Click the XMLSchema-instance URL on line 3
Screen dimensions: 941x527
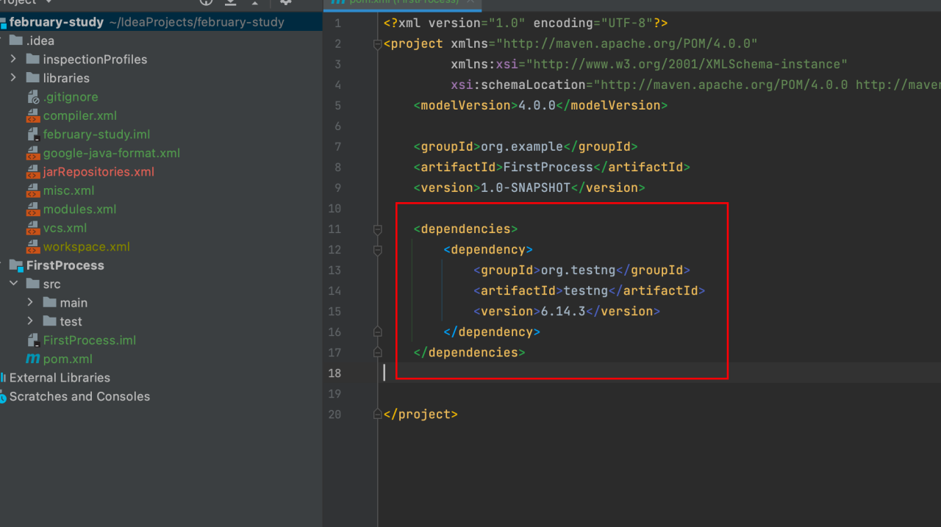pos(687,65)
